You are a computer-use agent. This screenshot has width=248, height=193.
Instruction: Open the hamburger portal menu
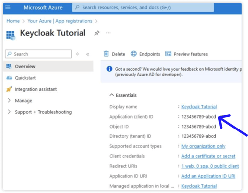click(x=8, y=7)
